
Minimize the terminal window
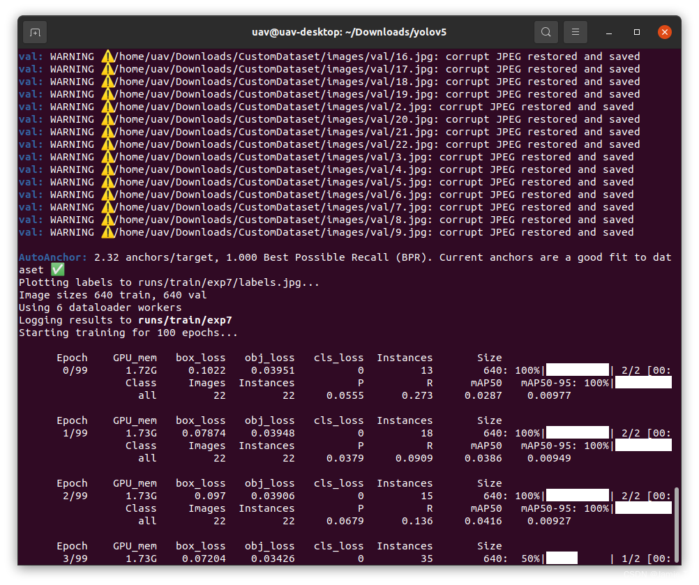click(x=608, y=33)
